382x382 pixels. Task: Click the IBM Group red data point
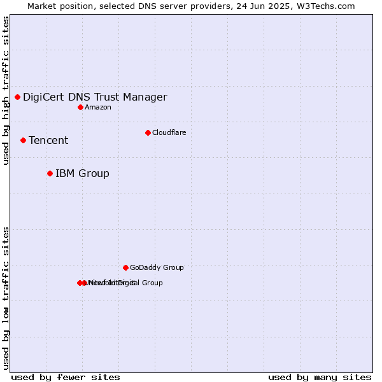click(50, 174)
